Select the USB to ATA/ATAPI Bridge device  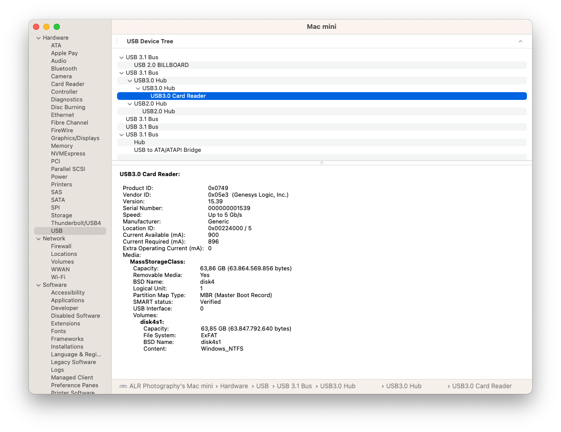click(168, 150)
